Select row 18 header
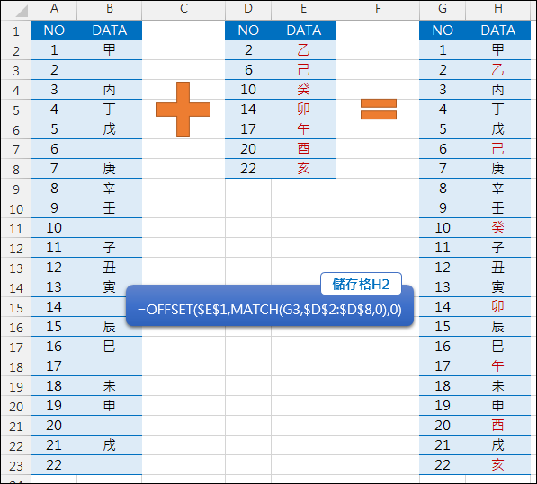 [16, 366]
